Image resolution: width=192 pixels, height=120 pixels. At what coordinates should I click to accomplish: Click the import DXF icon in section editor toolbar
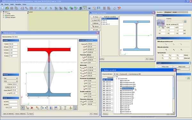(x=27, y=108)
